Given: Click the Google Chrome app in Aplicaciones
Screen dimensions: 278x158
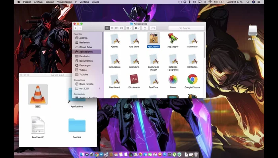Looking at the screenshot, I should coord(192,79).
